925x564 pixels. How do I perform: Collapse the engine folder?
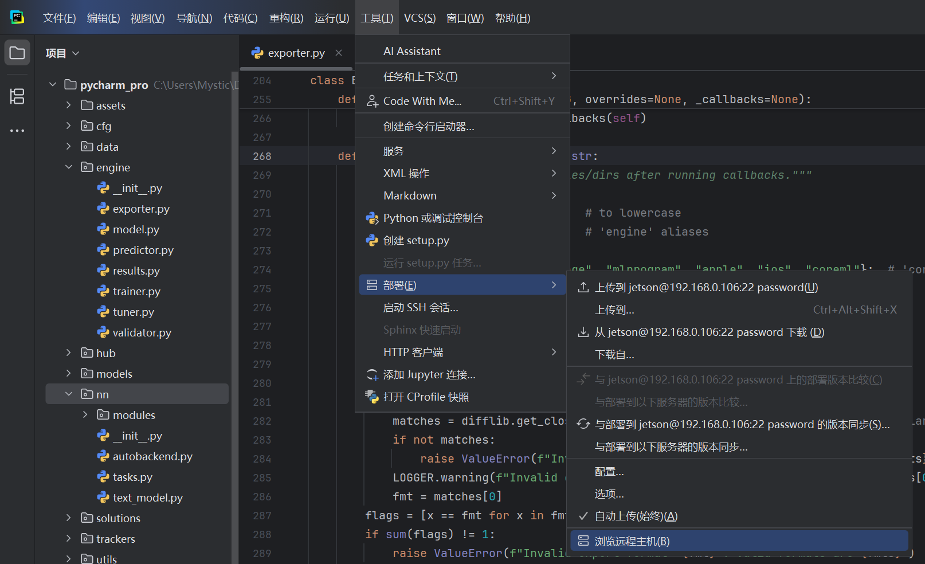tap(69, 167)
